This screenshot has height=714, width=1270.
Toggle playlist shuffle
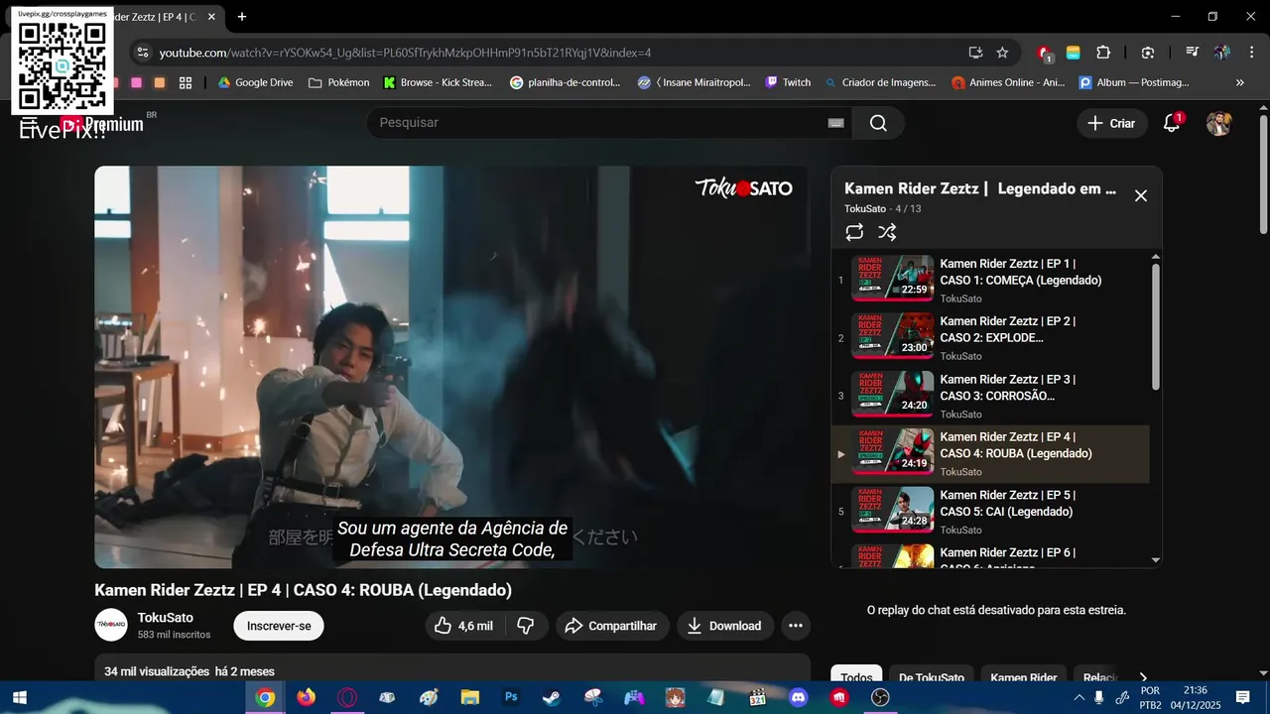tap(887, 232)
